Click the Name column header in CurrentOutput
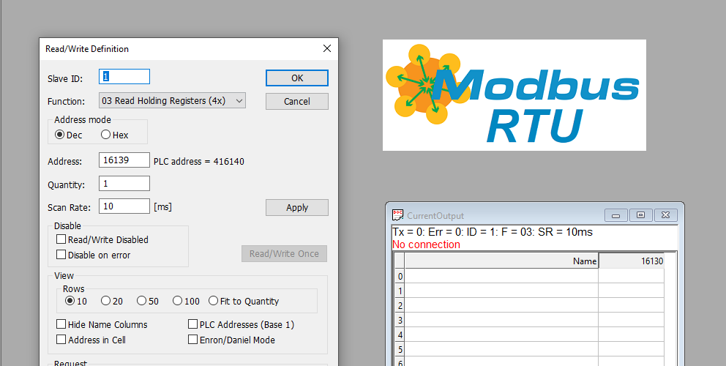 coord(501,261)
